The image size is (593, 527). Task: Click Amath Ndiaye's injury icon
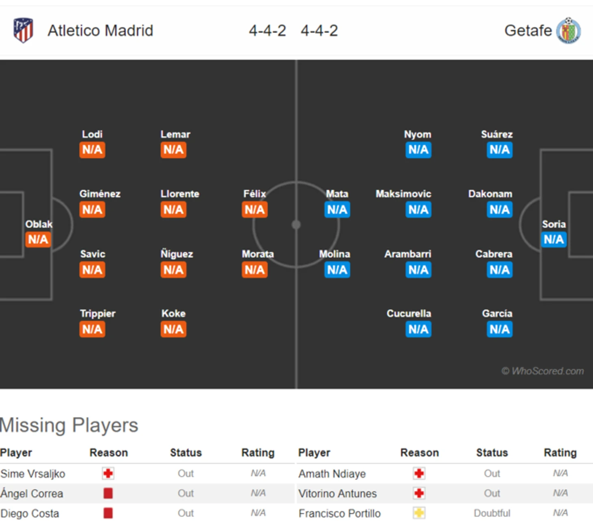(x=419, y=473)
